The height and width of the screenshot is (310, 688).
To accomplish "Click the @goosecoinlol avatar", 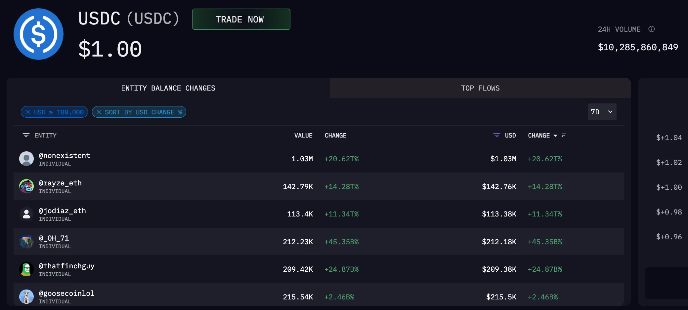I will [x=26, y=297].
